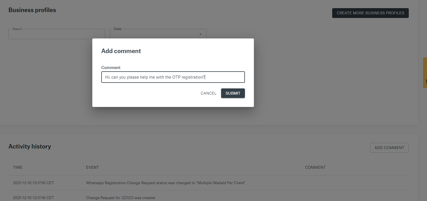Click the "Change Request for 123123 was created" event
This screenshot has width=427, height=201.
(x=120, y=198)
